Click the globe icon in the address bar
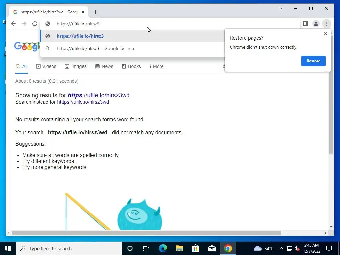 48,24
